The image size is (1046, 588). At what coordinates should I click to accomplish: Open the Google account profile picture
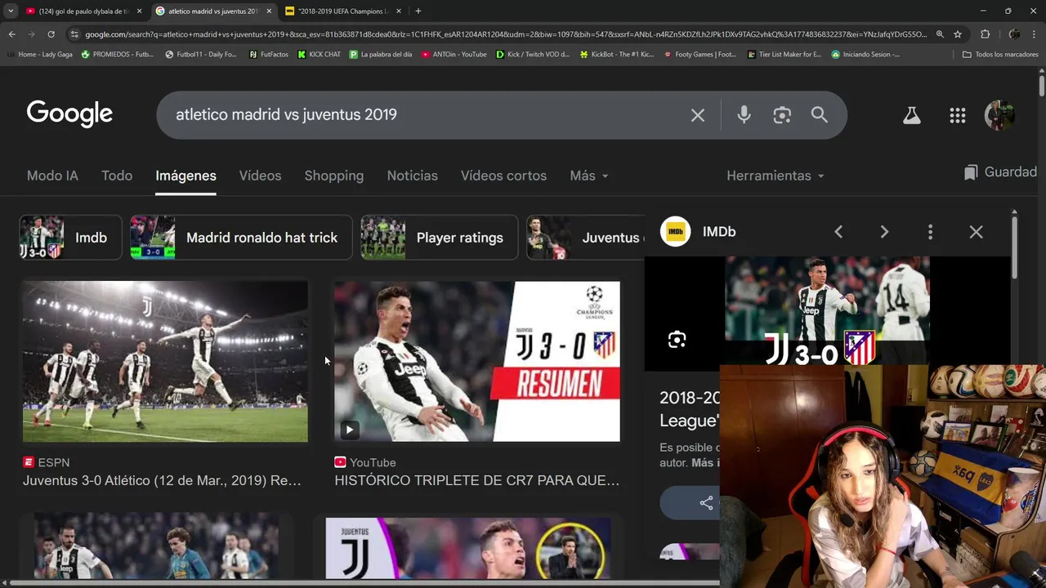pos(999,115)
